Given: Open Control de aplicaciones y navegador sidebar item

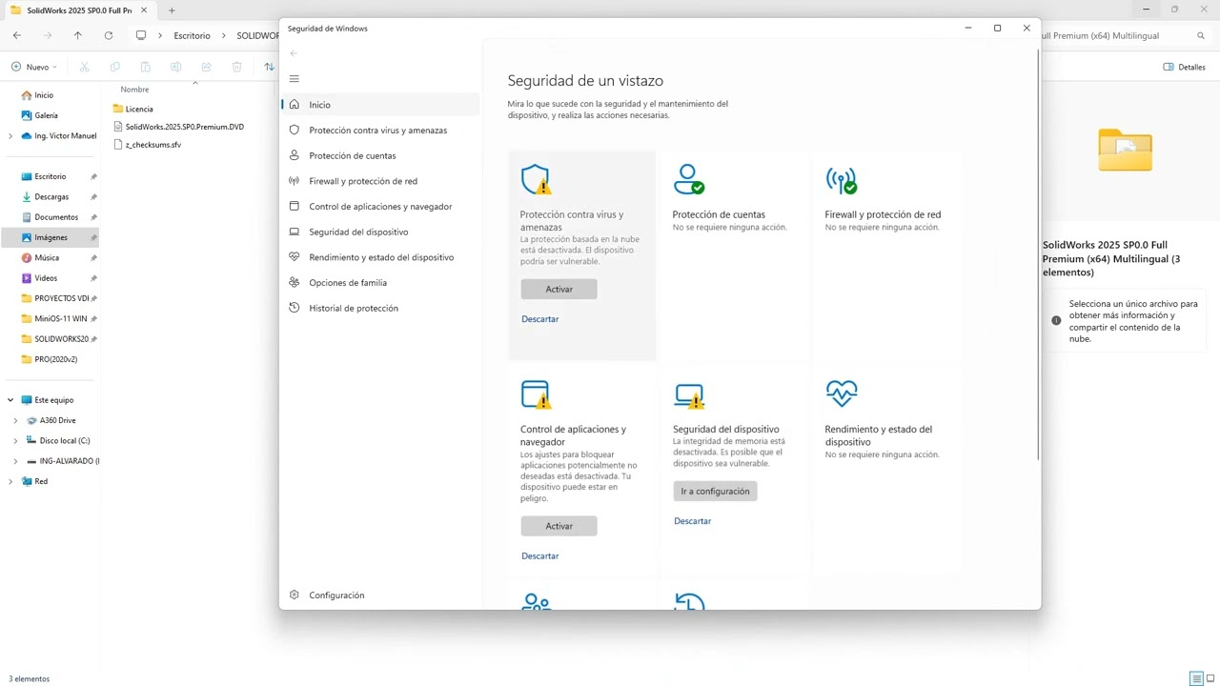Looking at the screenshot, I should point(380,207).
